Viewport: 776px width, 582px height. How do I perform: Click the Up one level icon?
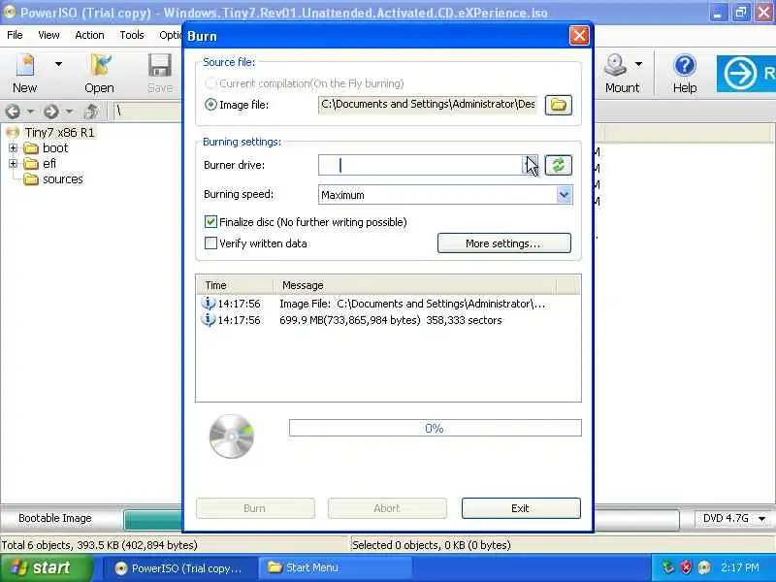coord(91,112)
